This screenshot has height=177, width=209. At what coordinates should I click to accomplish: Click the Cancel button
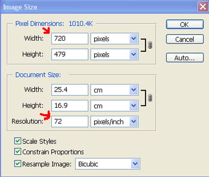pyautogui.click(x=185, y=39)
